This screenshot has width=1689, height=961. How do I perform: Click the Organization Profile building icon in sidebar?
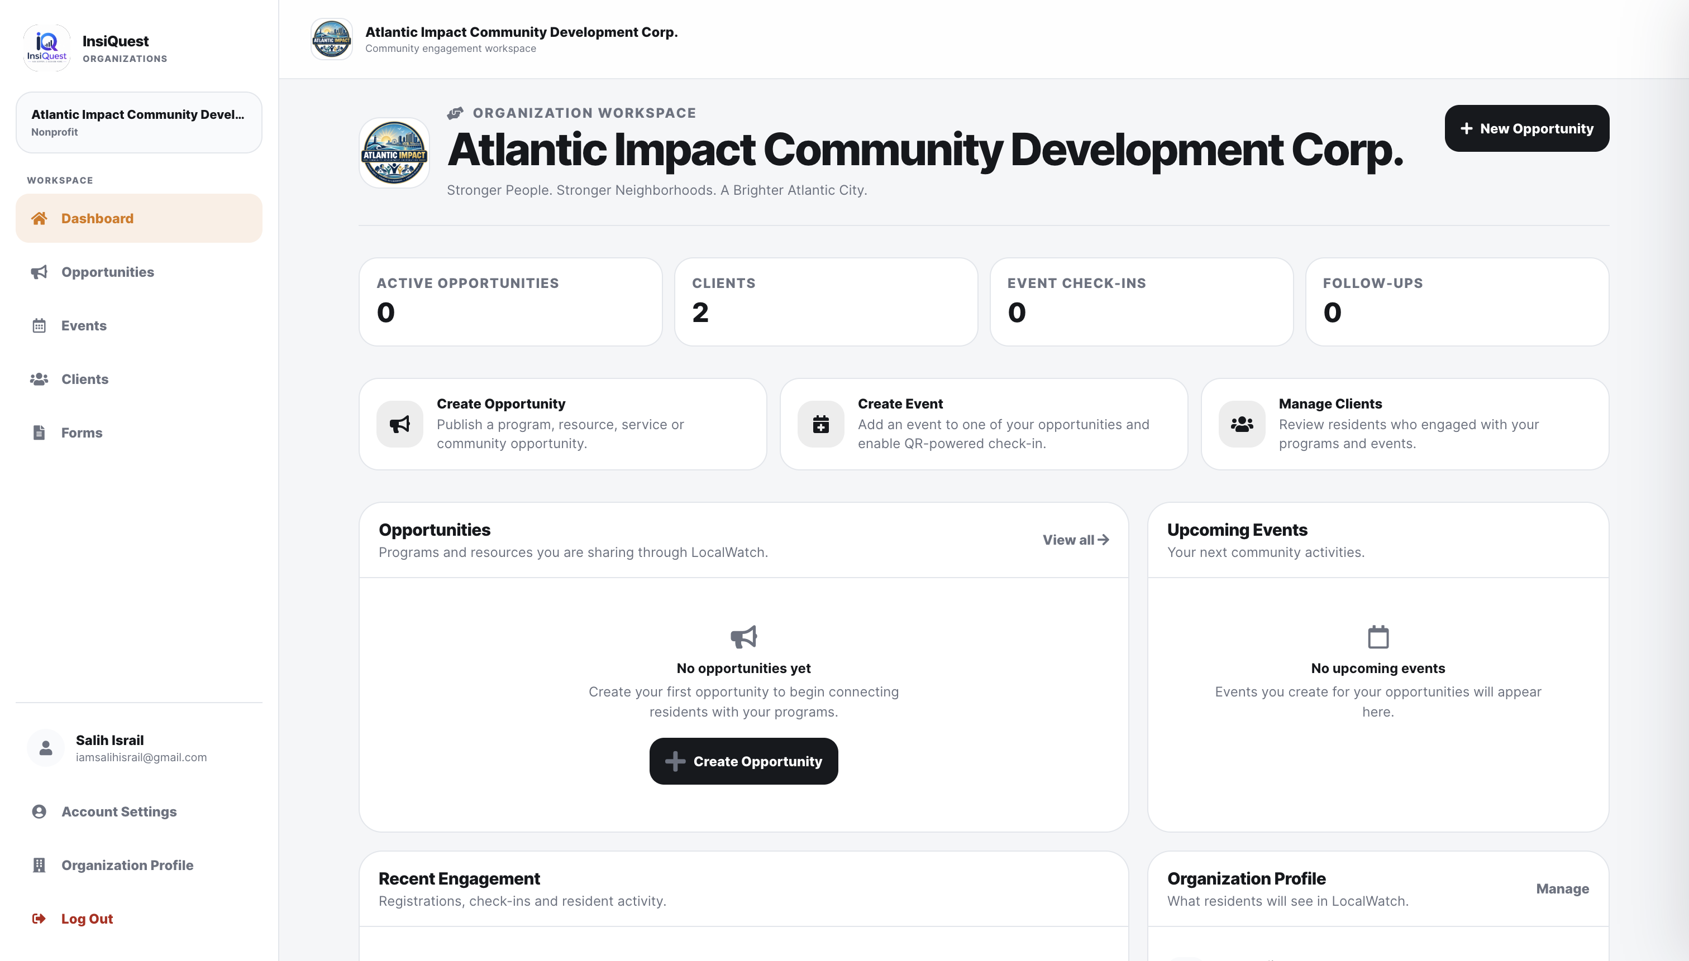coord(39,864)
